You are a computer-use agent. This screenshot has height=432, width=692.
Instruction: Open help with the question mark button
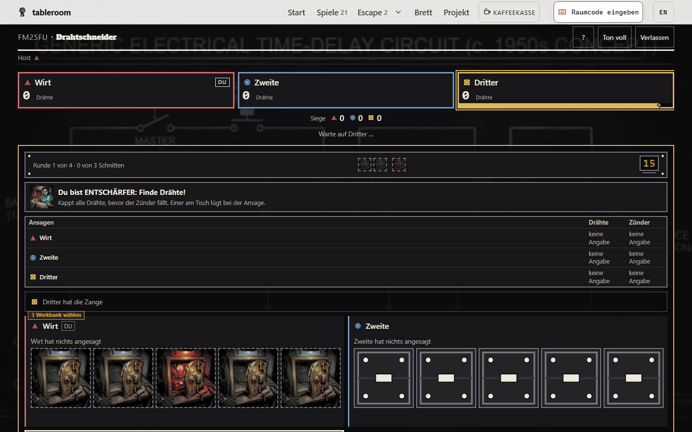click(x=583, y=37)
